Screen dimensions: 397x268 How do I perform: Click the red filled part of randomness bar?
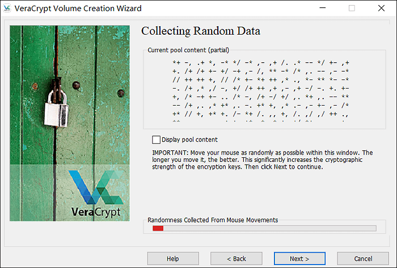(158, 228)
